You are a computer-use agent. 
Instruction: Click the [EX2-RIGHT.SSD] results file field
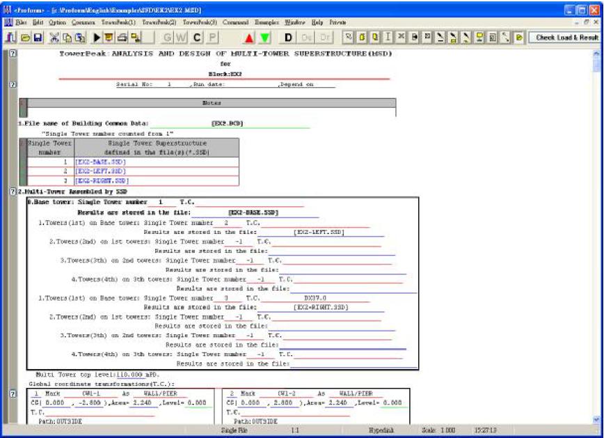(321, 307)
